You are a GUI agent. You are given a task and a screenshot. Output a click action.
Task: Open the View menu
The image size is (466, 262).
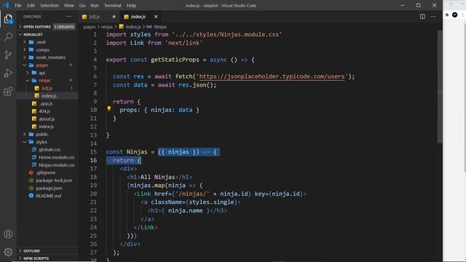pyautogui.click(x=68, y=5)
